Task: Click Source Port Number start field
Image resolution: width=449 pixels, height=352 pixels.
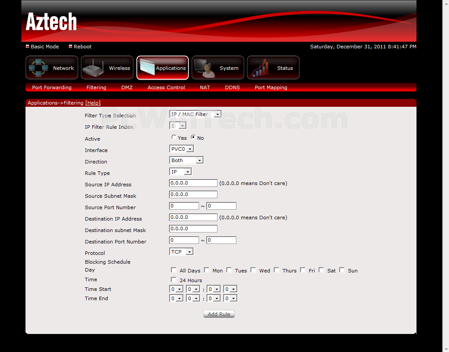Action: [x=184, y=206]
